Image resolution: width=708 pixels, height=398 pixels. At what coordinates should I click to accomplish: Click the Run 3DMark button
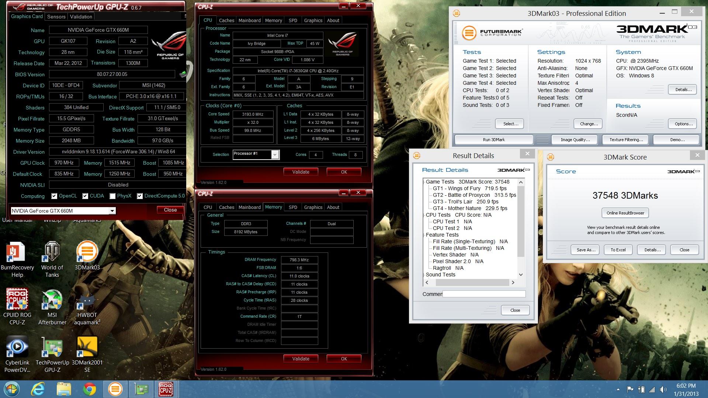[494, 140]
